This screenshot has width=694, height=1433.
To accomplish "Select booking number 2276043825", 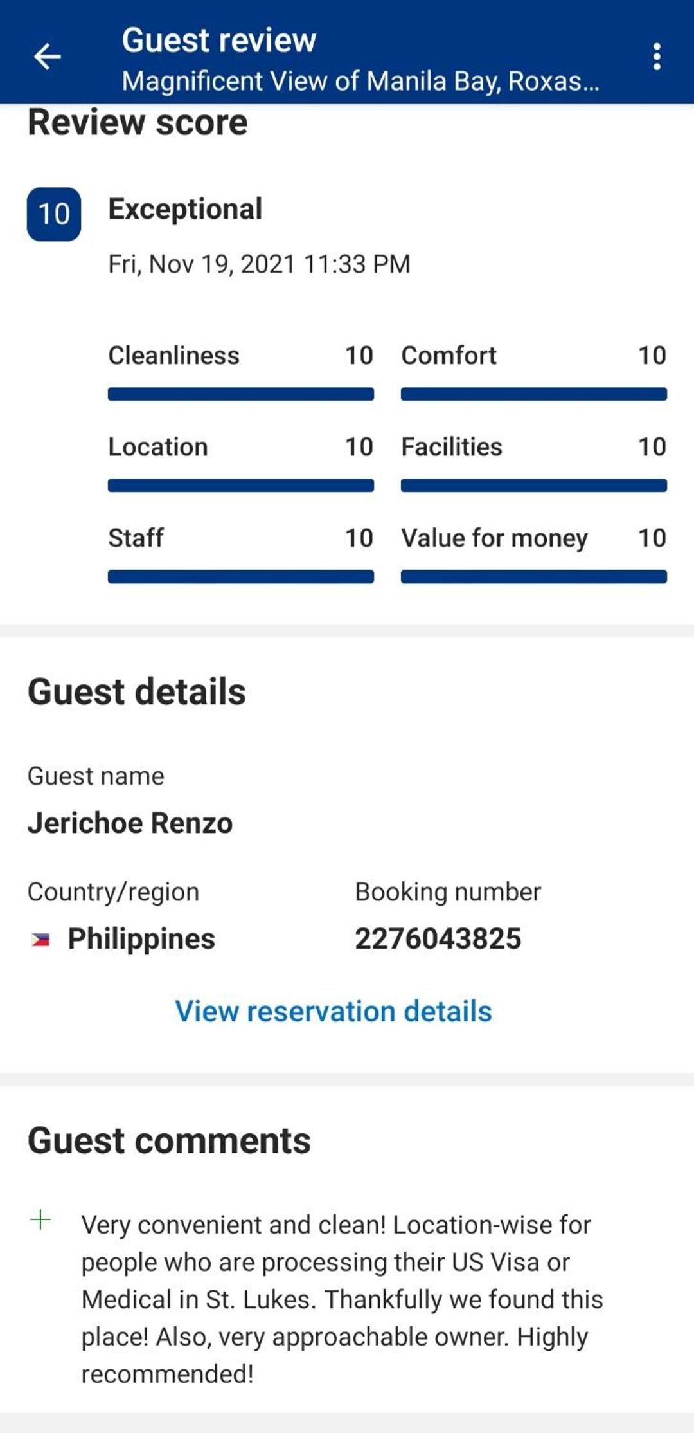I will click(x=438, y=938).
